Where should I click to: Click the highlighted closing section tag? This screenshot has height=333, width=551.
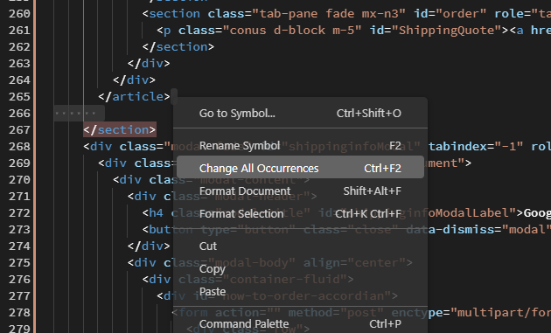[x=120, y=130]
